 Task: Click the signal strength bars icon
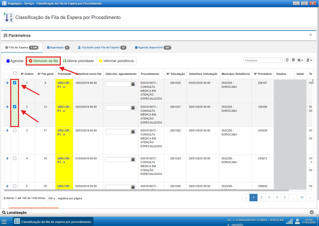point(289,222)
